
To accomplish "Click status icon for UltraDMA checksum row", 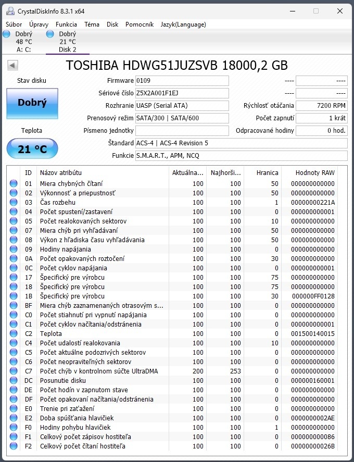I will (14, 371).
